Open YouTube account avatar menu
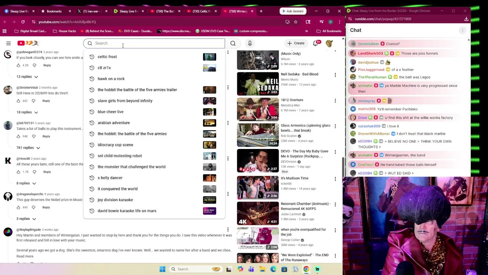The image size is (488, 275). [x=329, y=43]
